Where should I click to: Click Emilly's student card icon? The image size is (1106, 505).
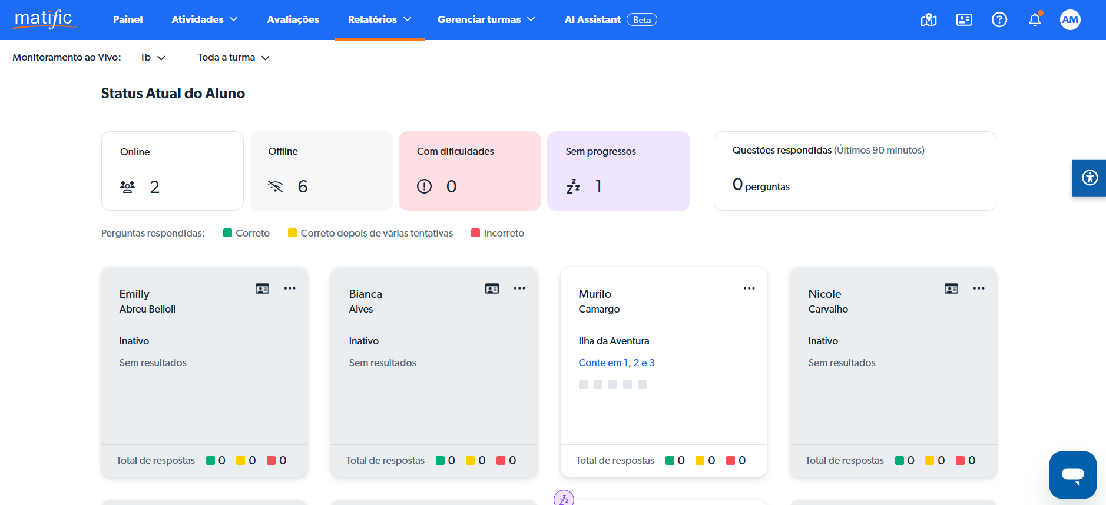click(262, 288)
